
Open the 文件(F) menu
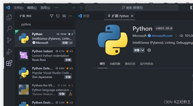(18, 8)
